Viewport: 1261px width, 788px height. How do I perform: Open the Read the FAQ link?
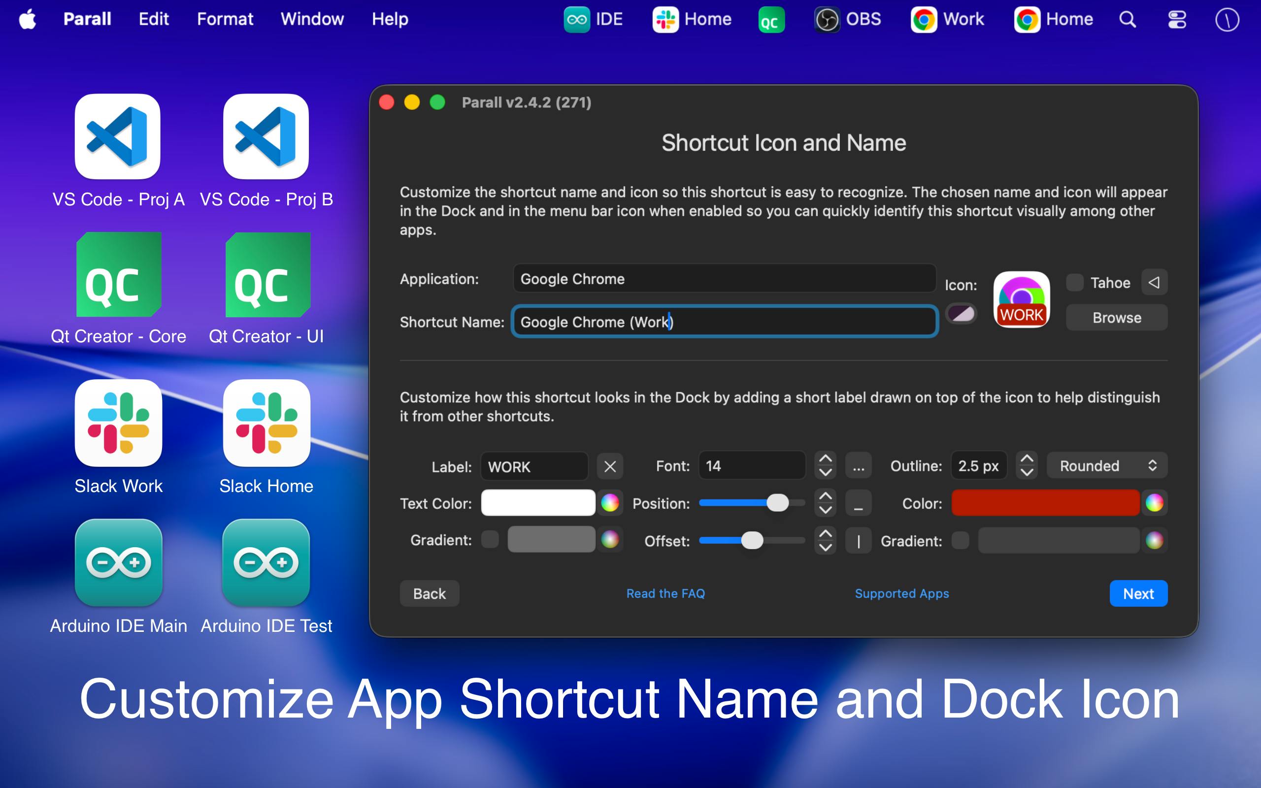[665, 593]
